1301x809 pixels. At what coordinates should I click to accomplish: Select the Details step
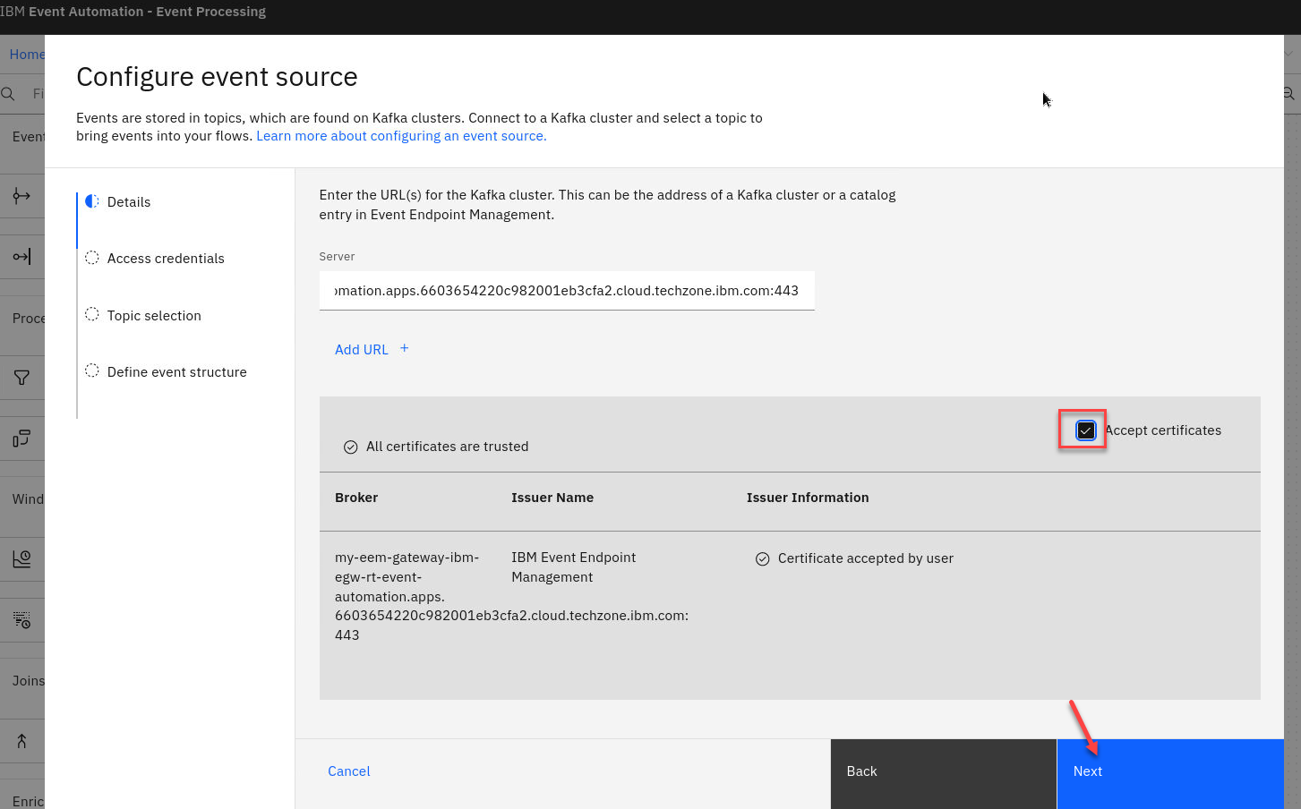(x=129, y=202)
